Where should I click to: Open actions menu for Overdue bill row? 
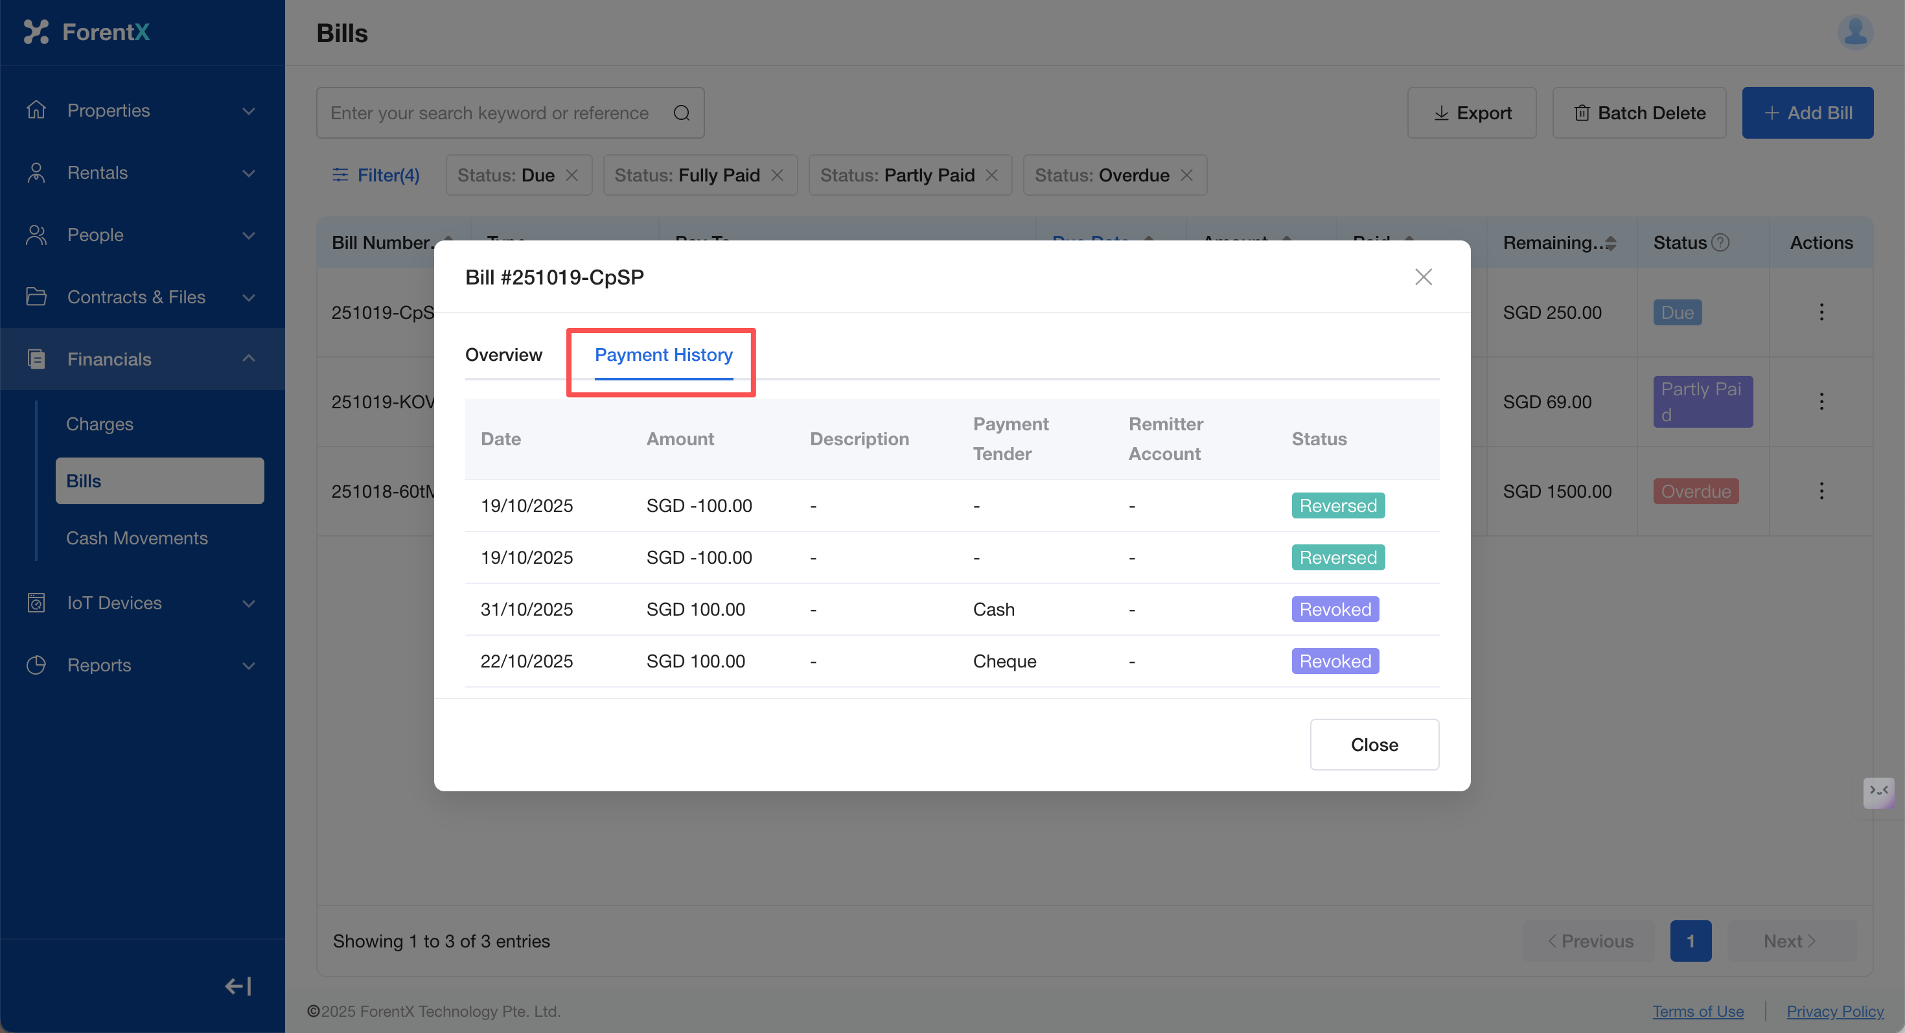[1821, 491]
